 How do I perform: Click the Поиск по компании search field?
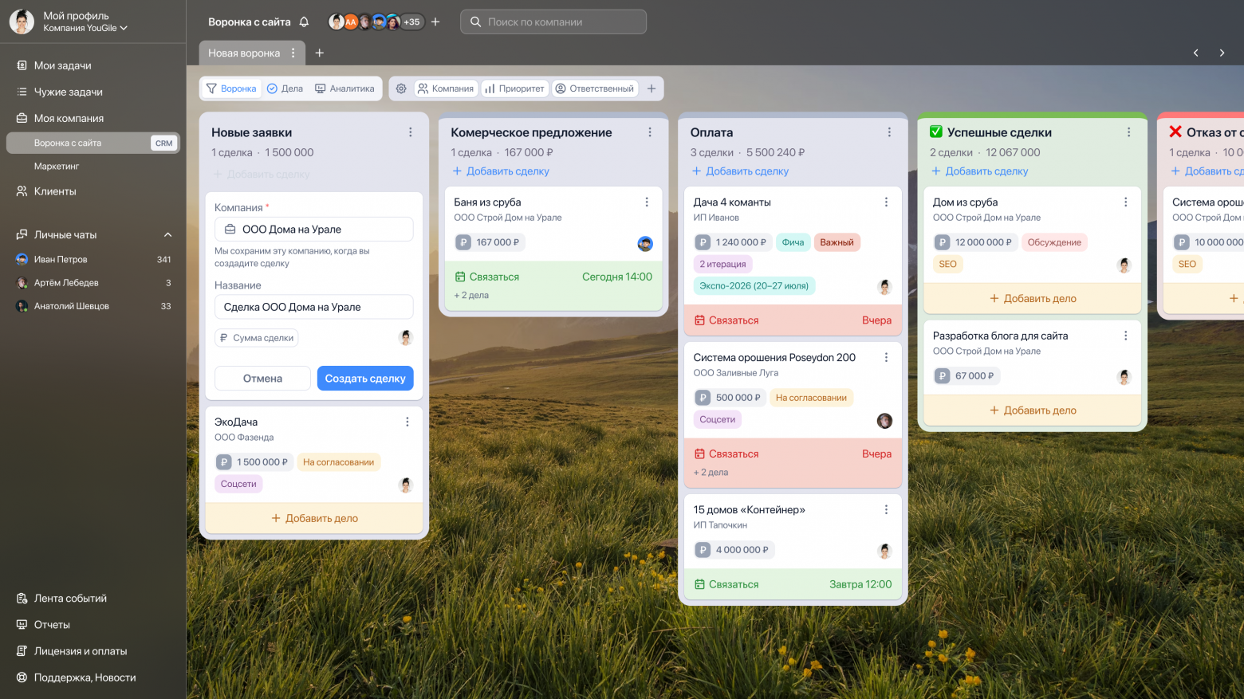pos(553,22)
